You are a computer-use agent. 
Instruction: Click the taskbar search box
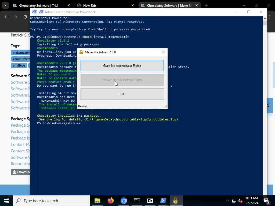click(52, 201)
